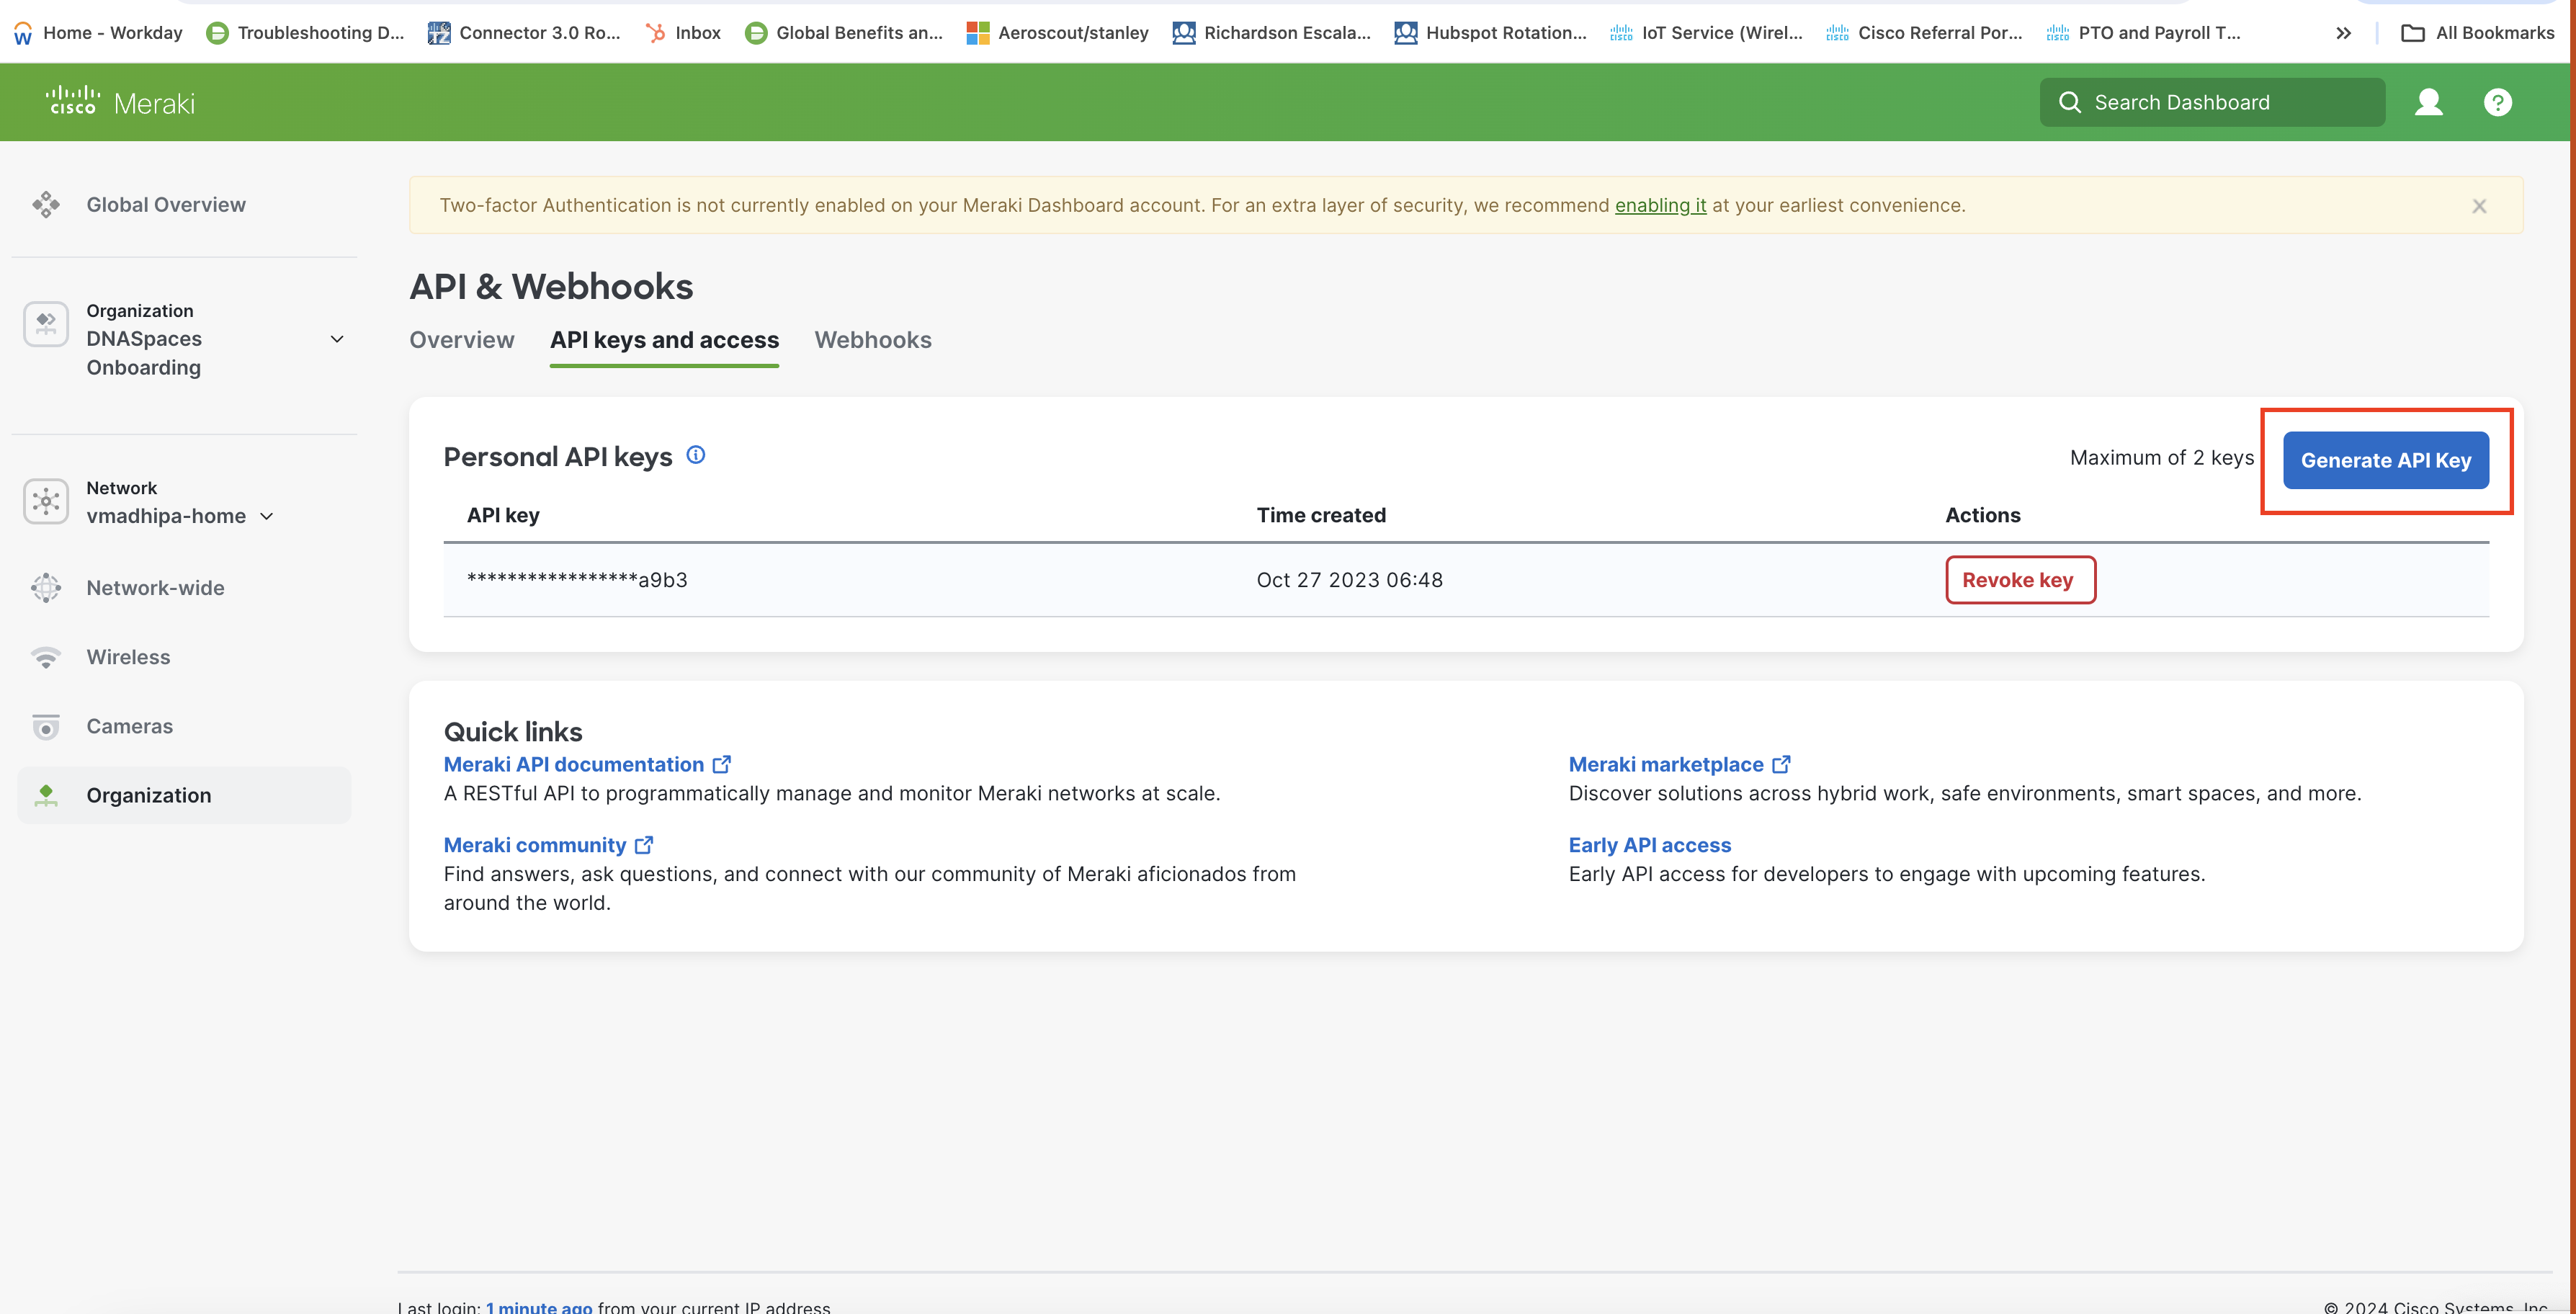Click the Search Dashboard field
Screen dimensions: 2576x1314
[2211, 102]
